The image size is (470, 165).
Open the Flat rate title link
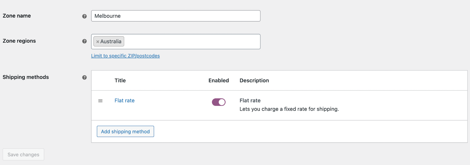[x=125, y=100]
